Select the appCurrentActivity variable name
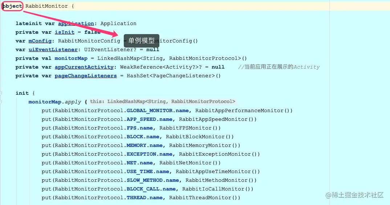 [84, 67]
